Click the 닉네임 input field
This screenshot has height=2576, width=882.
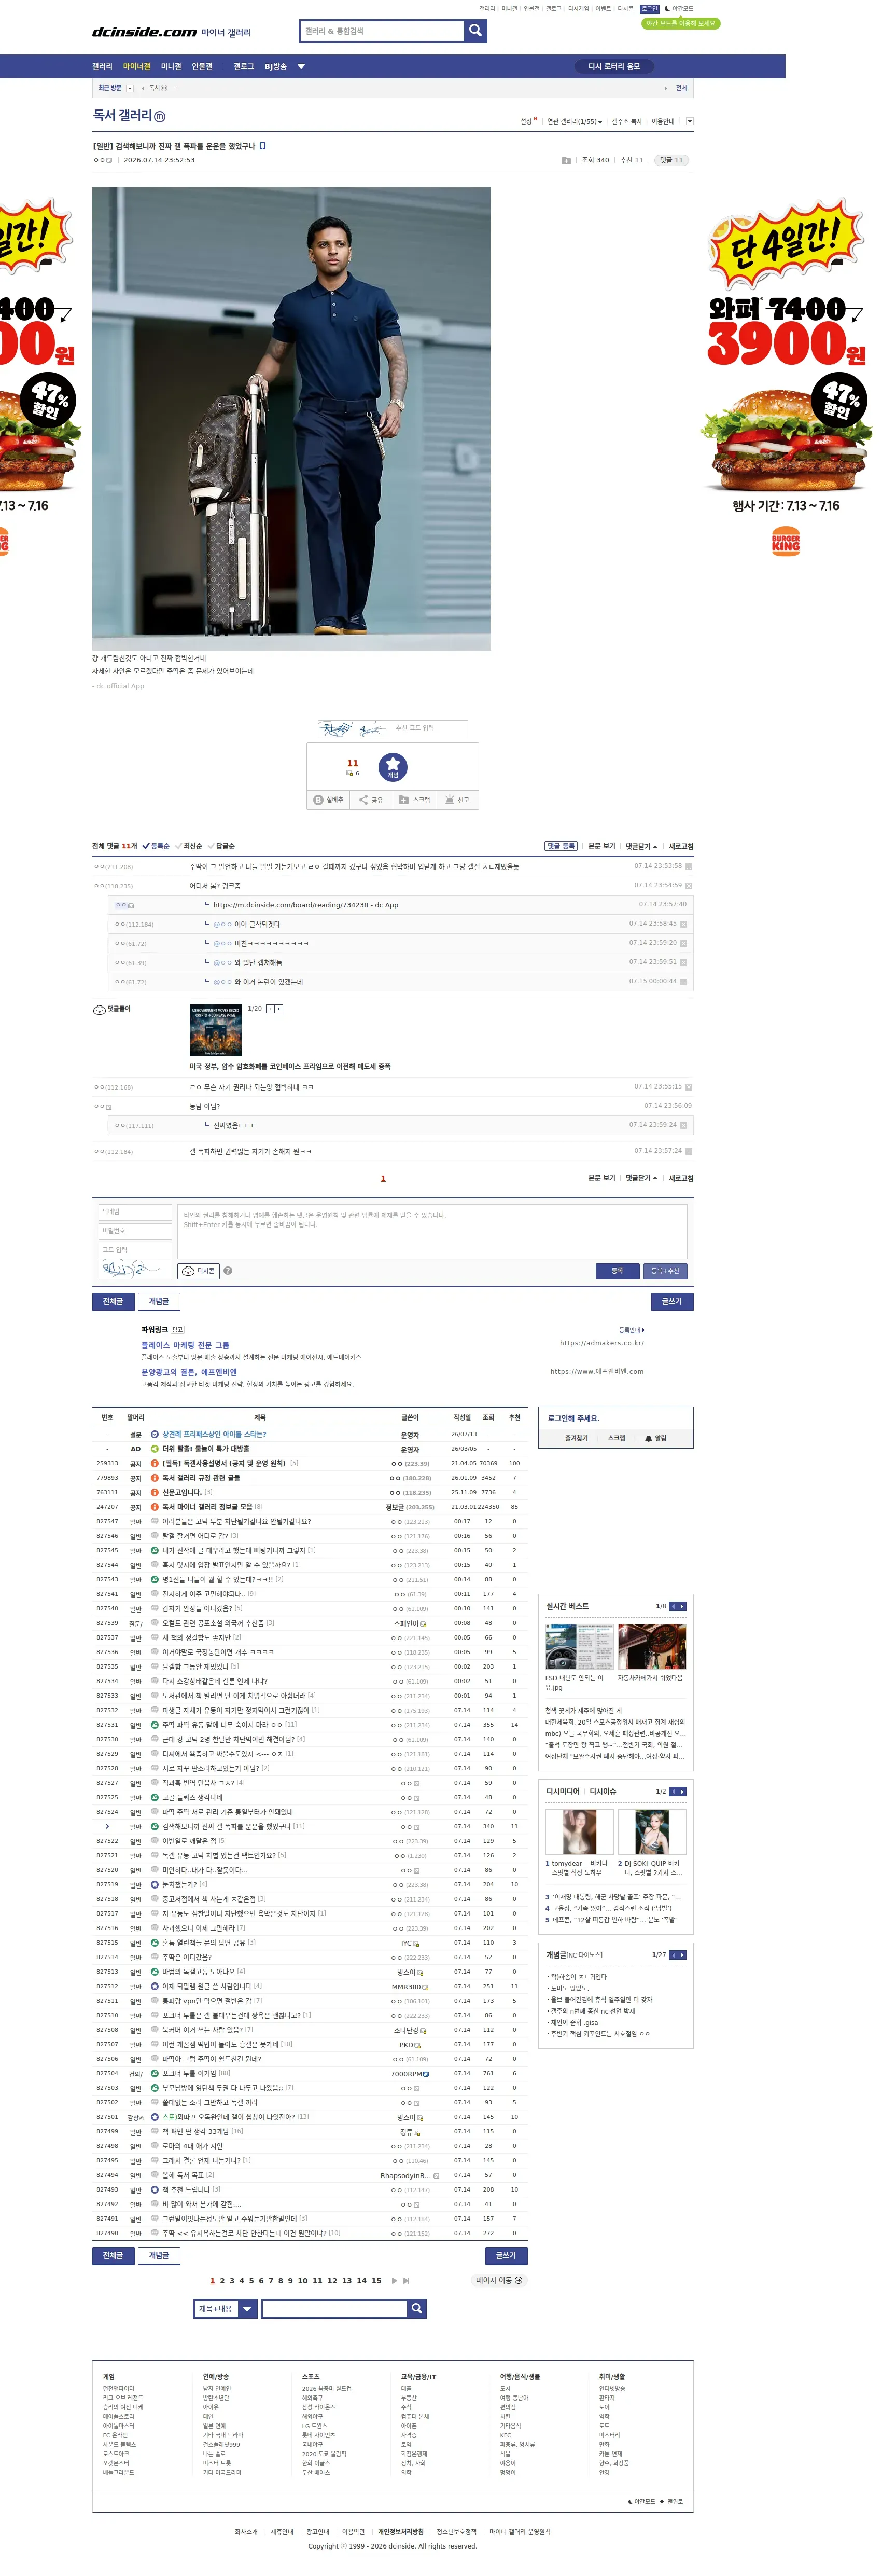point(135,1212)
